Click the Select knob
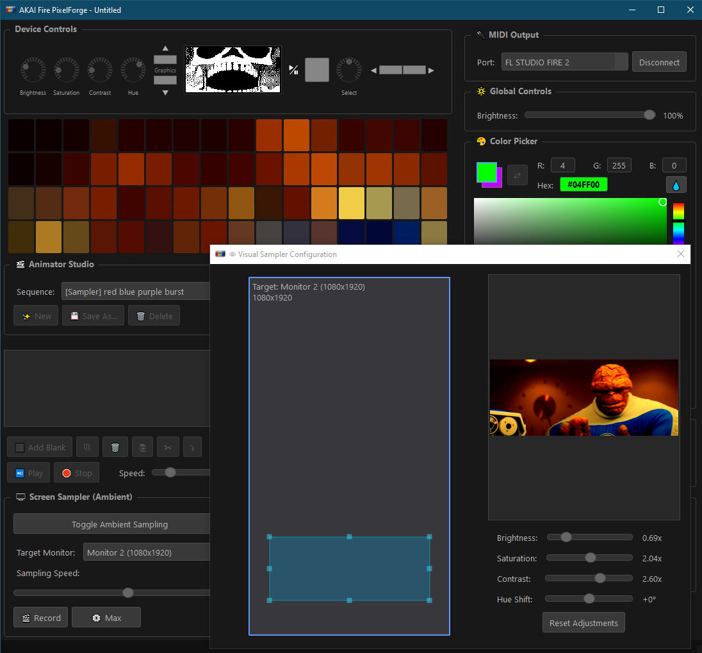The image size is (702, 653). [x=349, y=70]
